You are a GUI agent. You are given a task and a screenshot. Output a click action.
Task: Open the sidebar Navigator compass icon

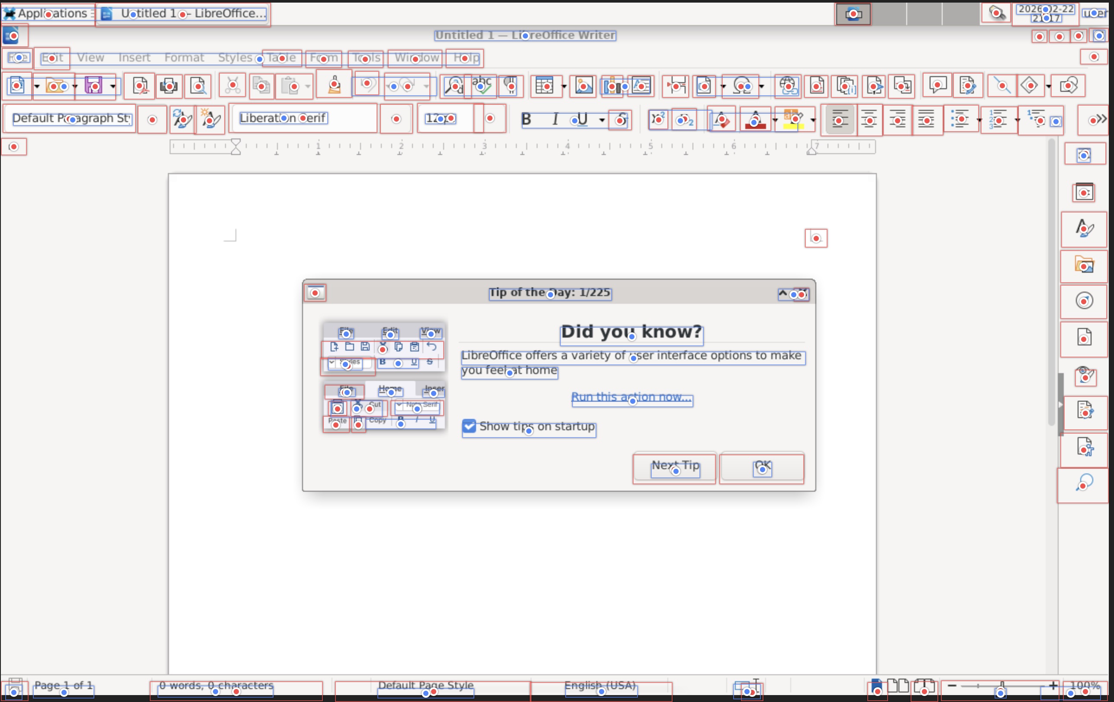(1084, 301)
